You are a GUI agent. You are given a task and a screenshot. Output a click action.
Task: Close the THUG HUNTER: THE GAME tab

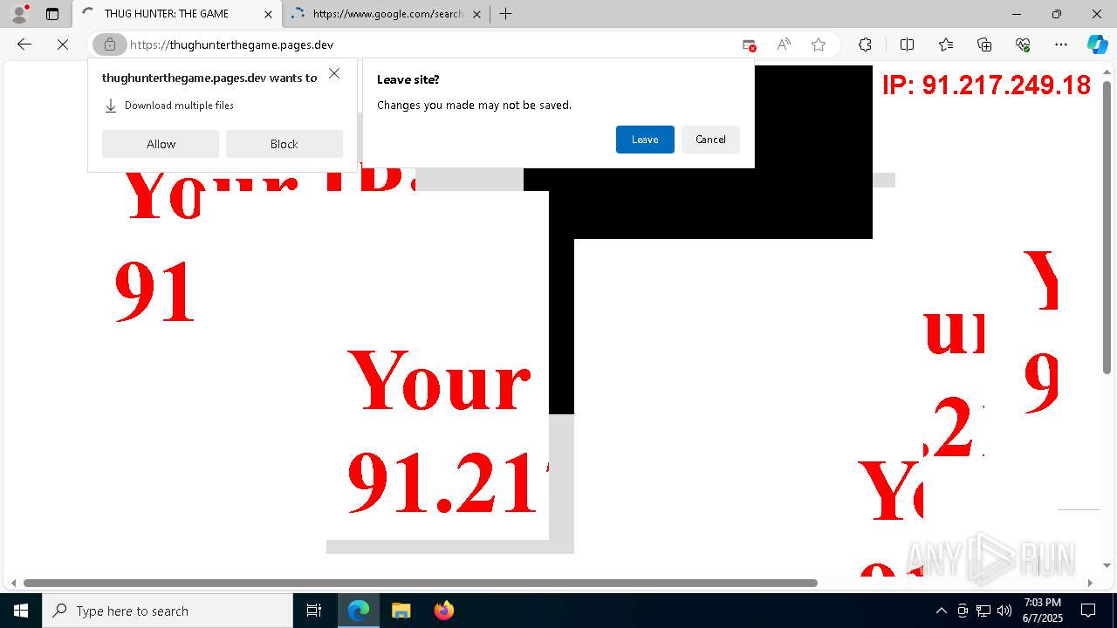pos(268,14)
